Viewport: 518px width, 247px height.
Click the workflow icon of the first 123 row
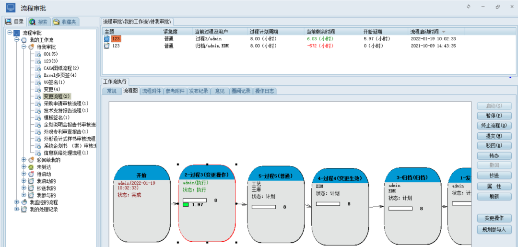[107, 38]
